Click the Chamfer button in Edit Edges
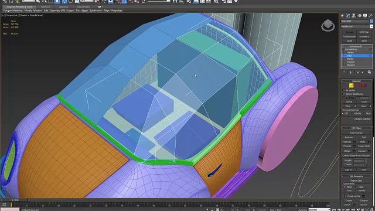375x211 pixels. coord(347,146)
